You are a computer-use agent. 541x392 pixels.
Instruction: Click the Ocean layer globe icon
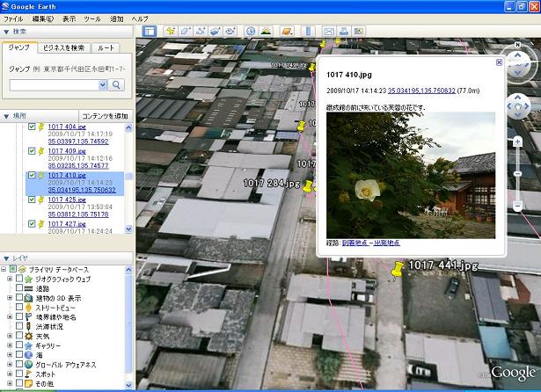(x=29, y=355)
